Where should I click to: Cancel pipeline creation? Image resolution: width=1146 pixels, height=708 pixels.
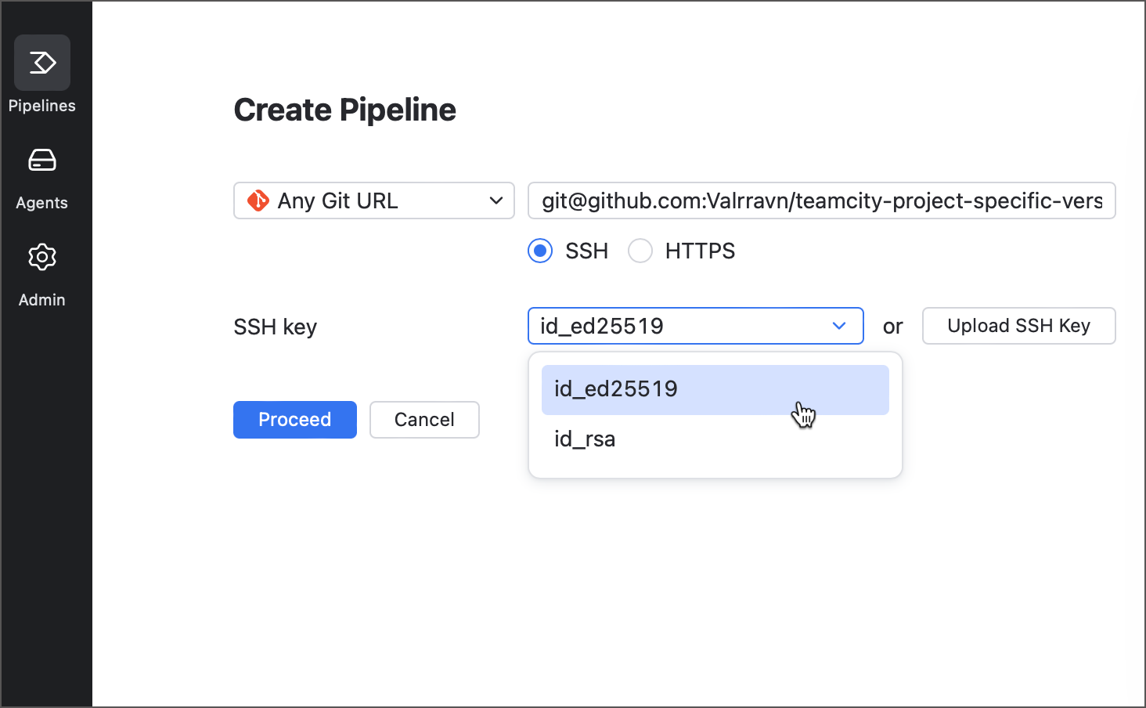pyautogui.click(x=424, y=420)
